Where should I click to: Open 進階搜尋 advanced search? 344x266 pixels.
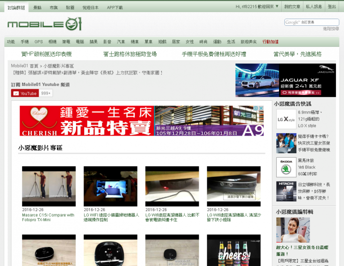tap(331, 29)
